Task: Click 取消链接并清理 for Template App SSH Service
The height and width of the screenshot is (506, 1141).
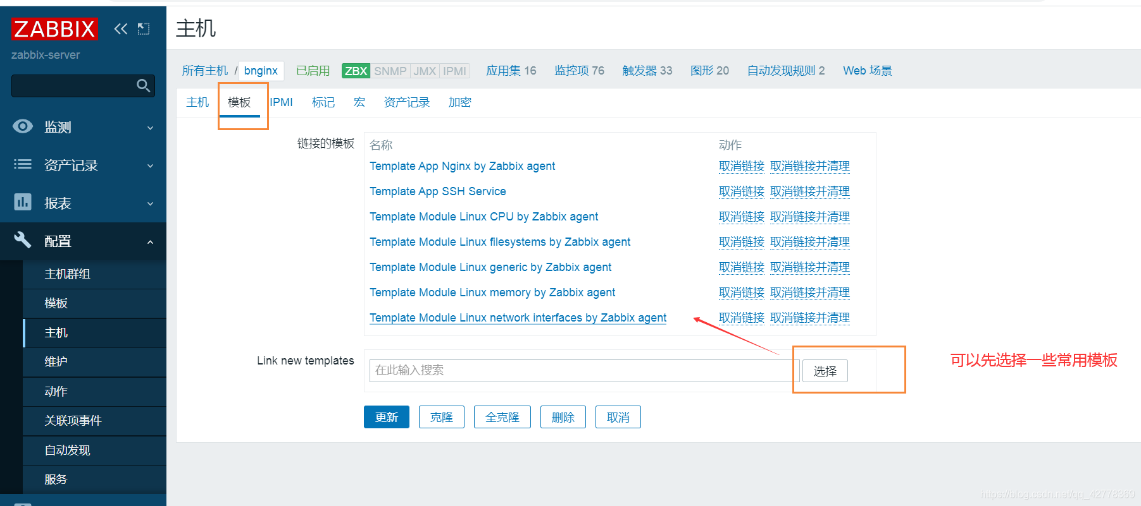Action: pyautogui.click(x=810, y=191)
